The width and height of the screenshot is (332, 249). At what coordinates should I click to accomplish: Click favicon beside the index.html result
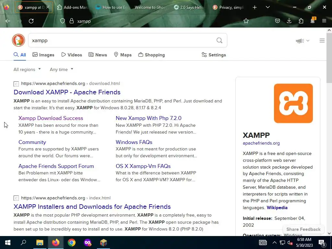point(16,198)
